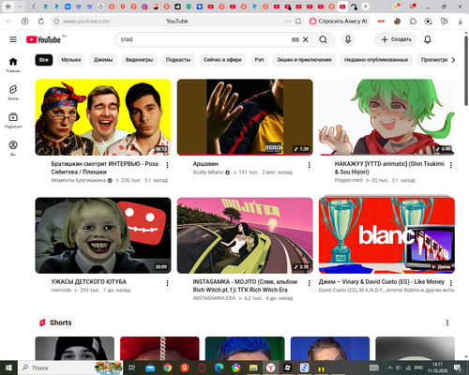Clear the search field with the X
This screenshot has height=375, width=469.
pos(306,39)
